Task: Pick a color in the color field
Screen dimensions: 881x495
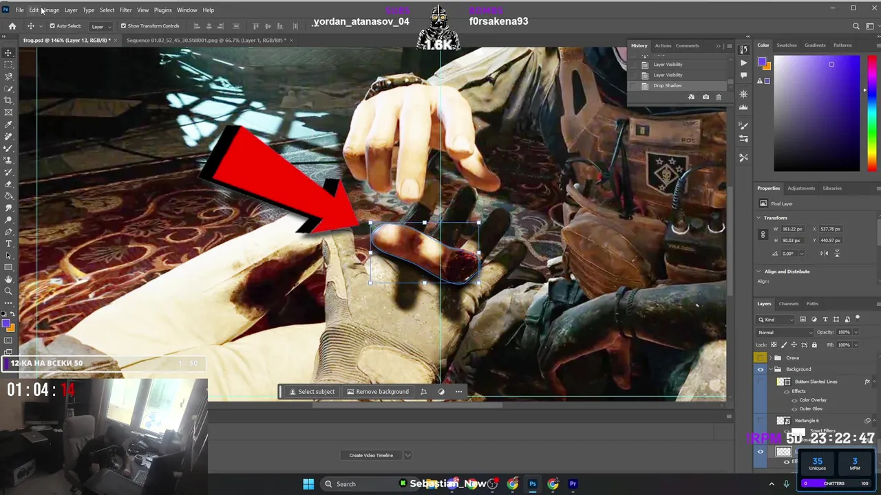Action: pos(817,113)
